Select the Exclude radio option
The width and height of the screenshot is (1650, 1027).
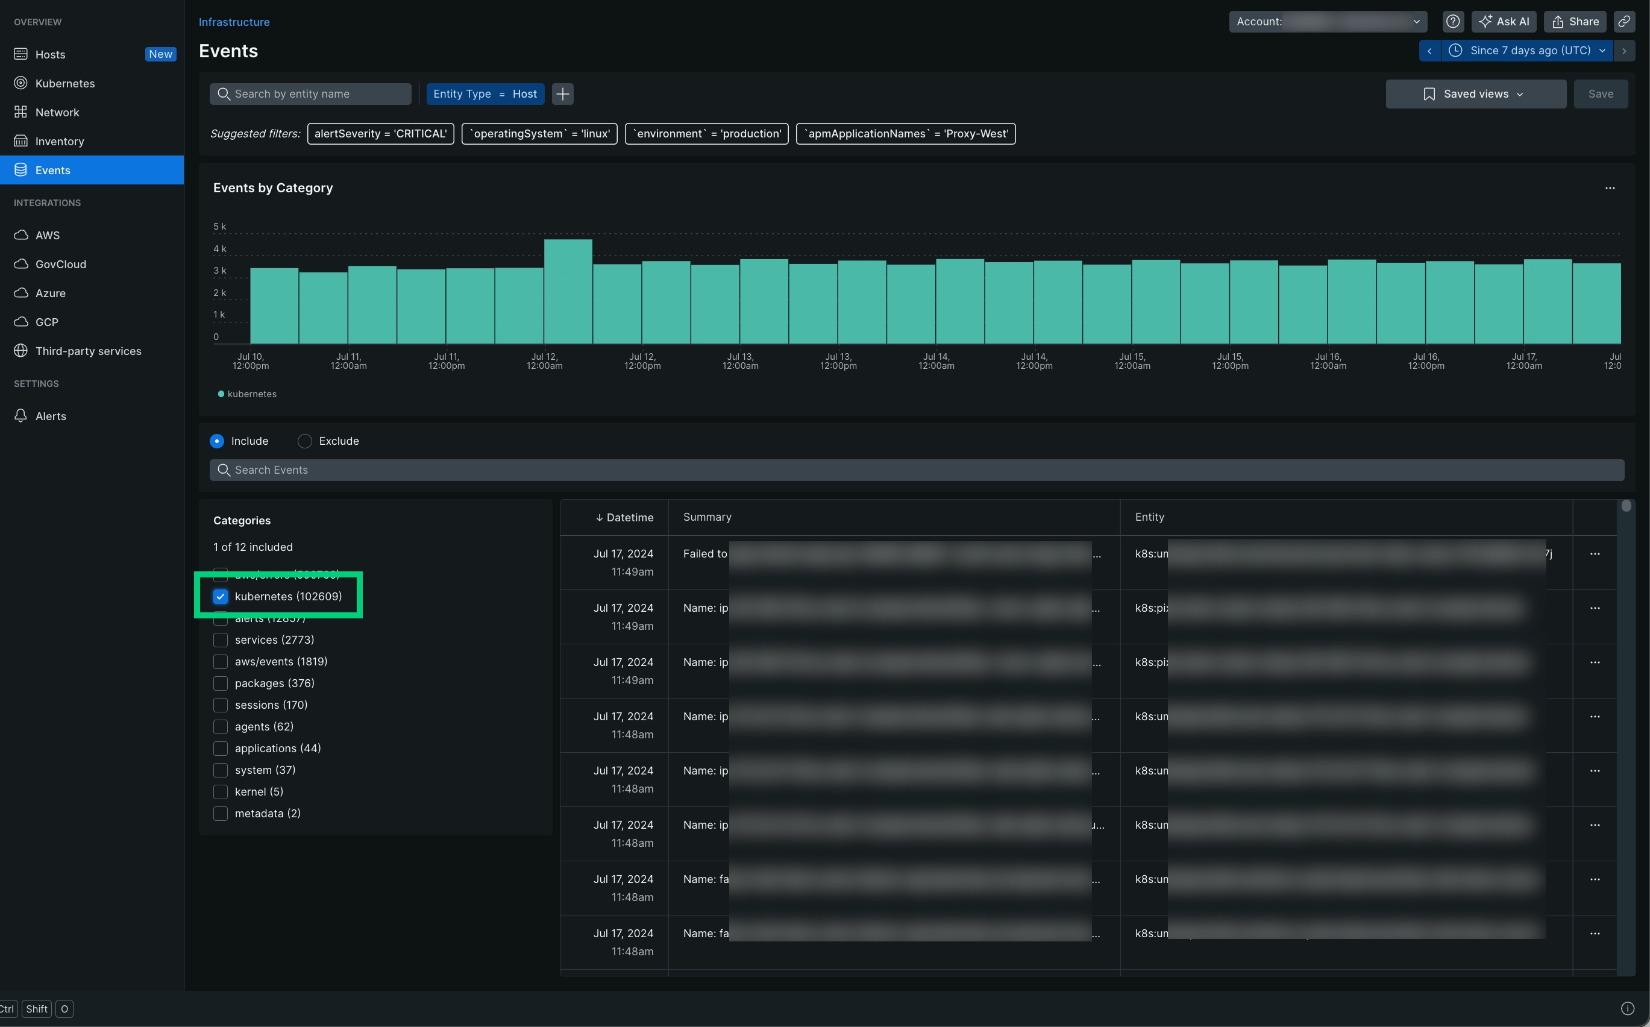point(305,442)
